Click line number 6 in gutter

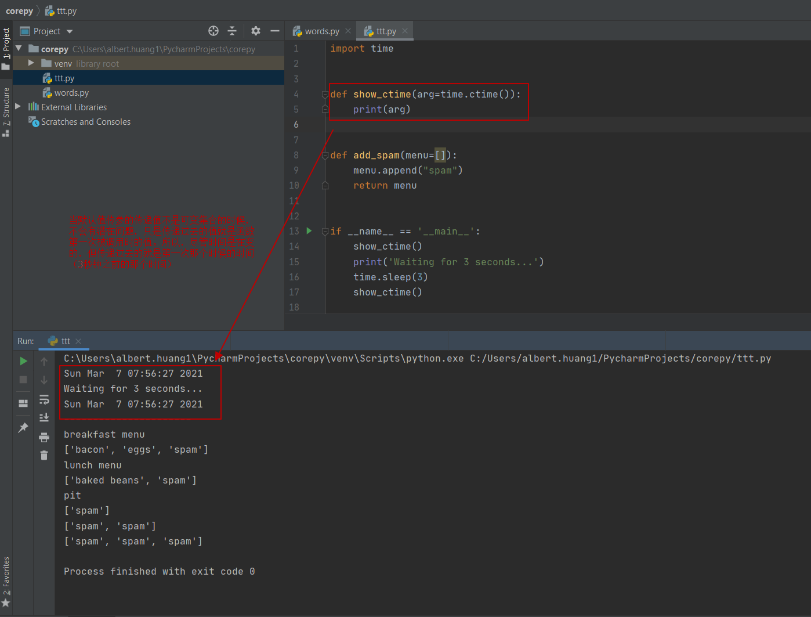point(296,124)
